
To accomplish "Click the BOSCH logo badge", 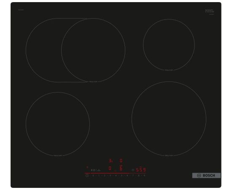I will 206,176.
